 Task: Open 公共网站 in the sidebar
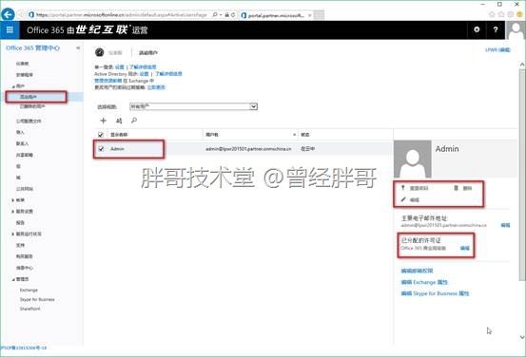click(25, 189)
